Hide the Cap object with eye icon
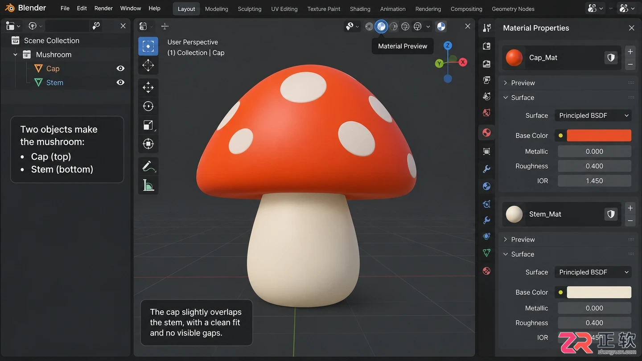The width and height of the screenshot is (642, 361). pyautogui.click(x=120, y=68)
